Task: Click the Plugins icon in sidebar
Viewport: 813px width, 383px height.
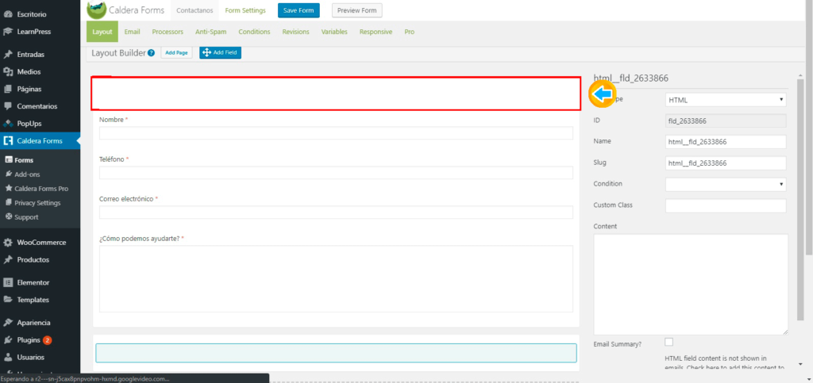Action: 8,339
